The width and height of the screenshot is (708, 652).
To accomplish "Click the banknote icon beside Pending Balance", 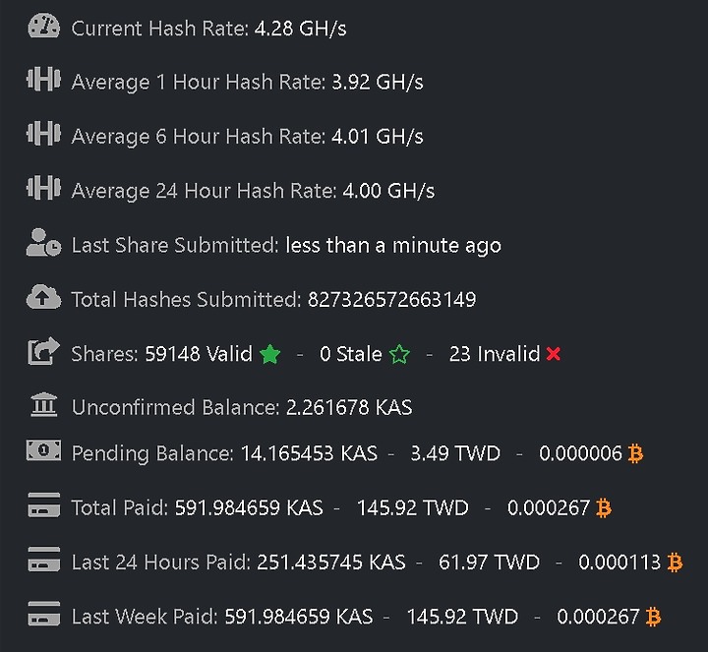I will point(43,450).
